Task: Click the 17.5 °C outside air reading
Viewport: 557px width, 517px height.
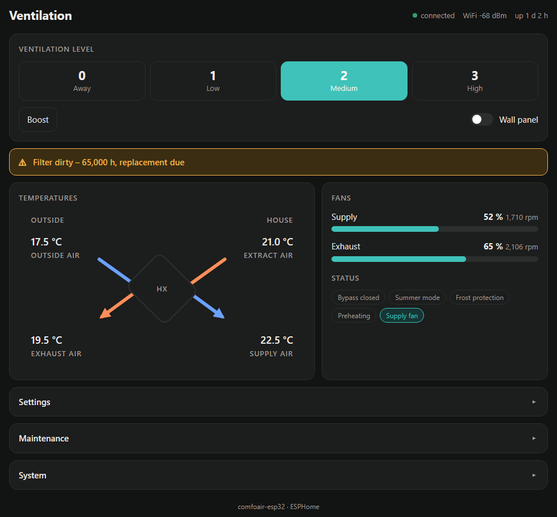Action: 47,242
